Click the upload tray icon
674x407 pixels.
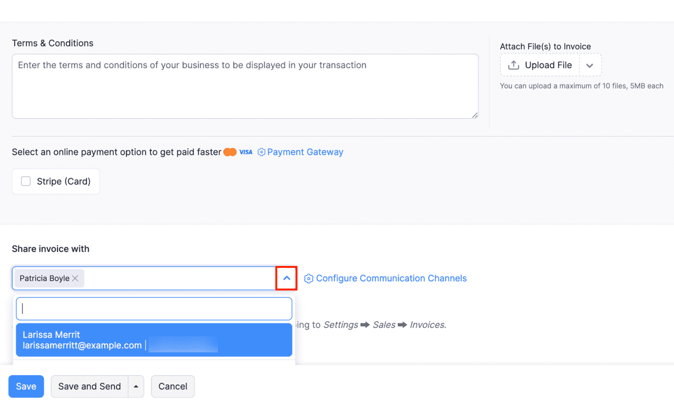514,65
